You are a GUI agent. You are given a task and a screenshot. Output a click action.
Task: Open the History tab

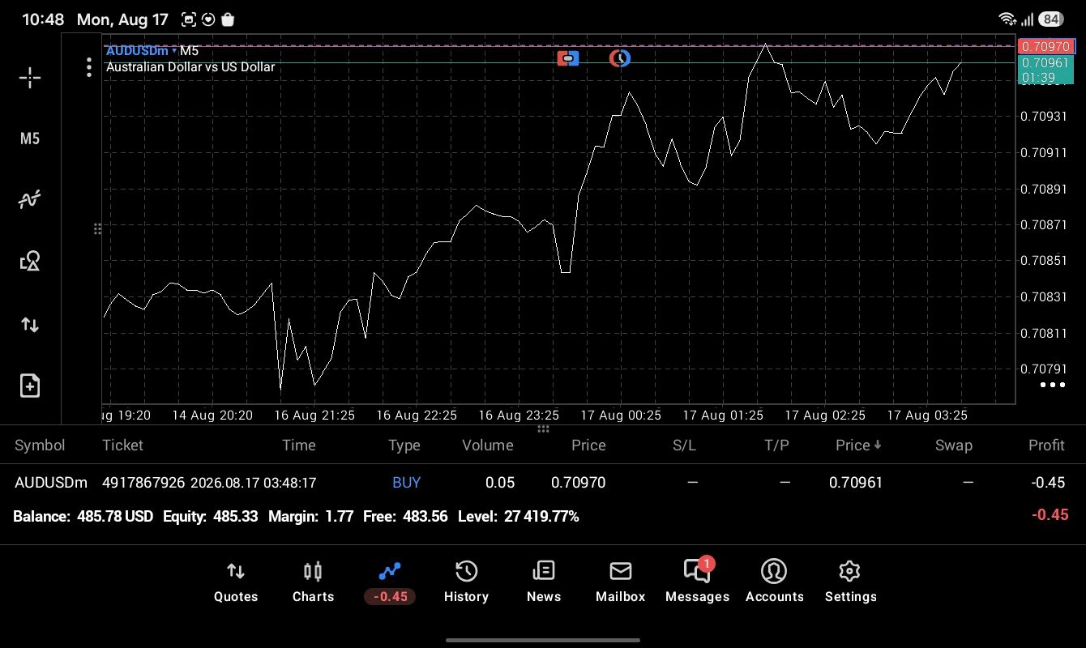coord(466,582)
